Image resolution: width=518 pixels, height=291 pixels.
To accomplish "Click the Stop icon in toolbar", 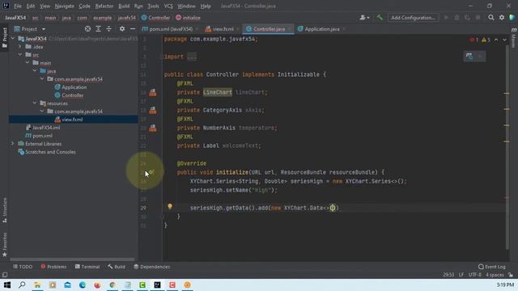I will tap(478, 18).
